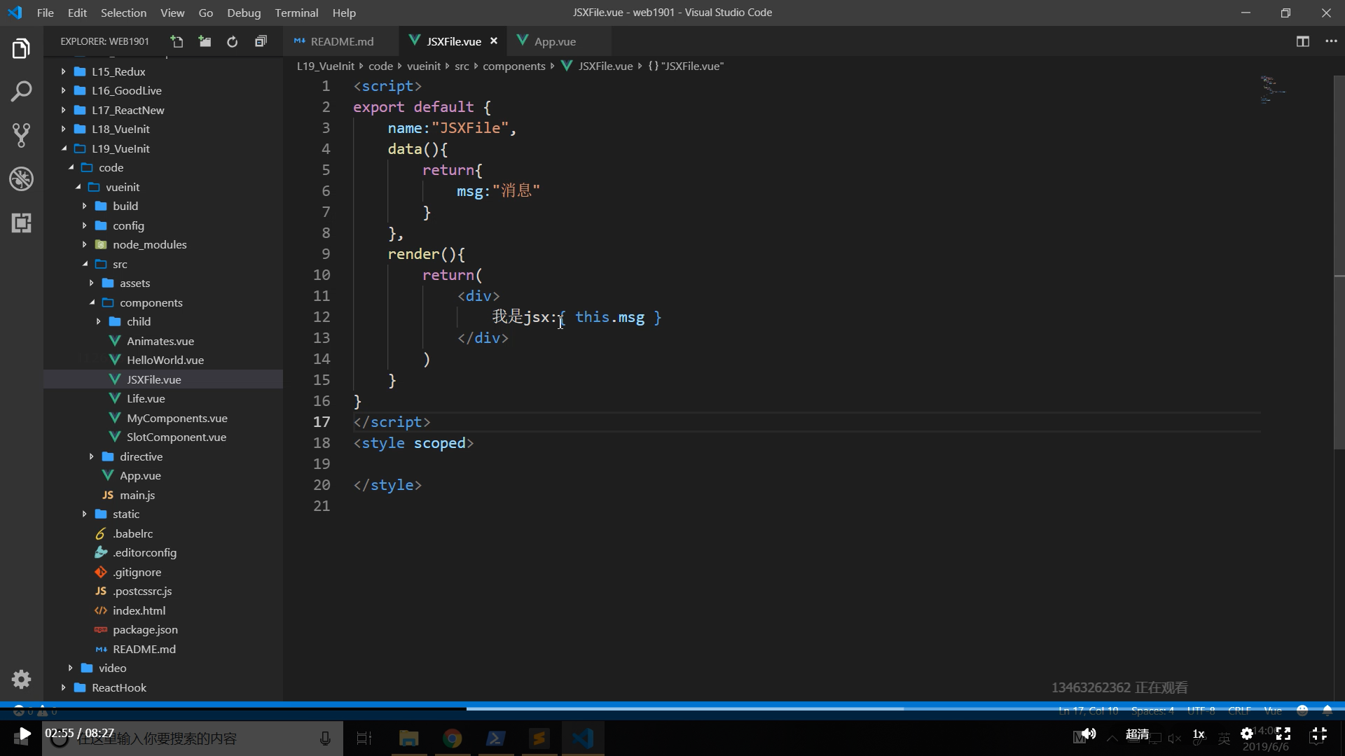Switch to the README.md tab
This screenshot has width=1345, height=756.
point(341,41)
